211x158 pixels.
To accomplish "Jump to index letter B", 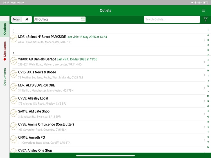I will click(x=208, y=40).
